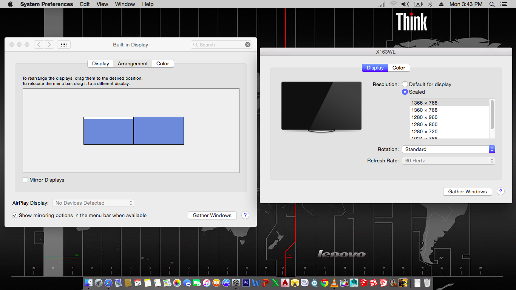The height and width of the screenshot is (290, 516).
Task: Open the Rotation dropdown
Action: (448, 149)
